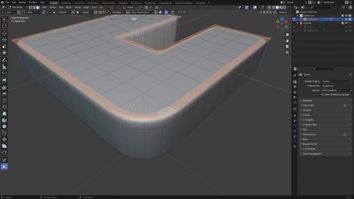Select the Poly Build tool
The width and height of the screenshot is (354, 199).
click(x=4, y=114)
